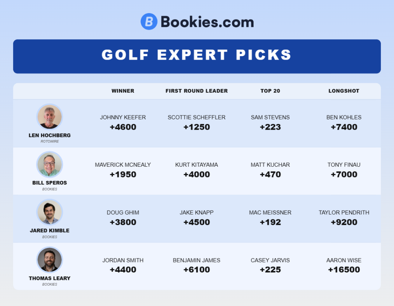Screen dimensions: 394x306
Task: Select the Top 20 column header
Action: [270, 91]
